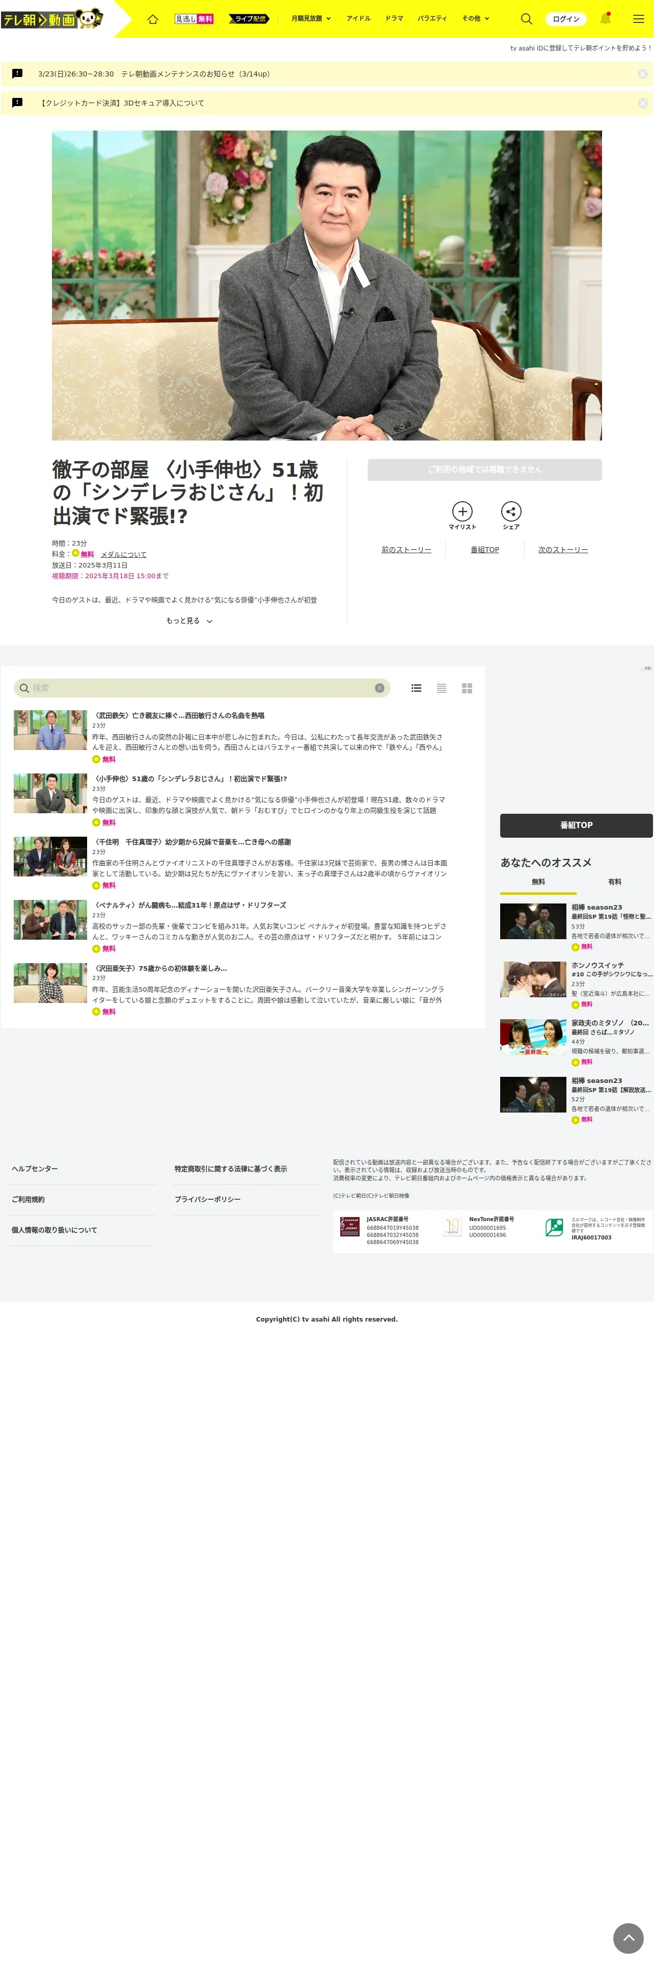Click the main episode hero image
This screenshot has height=1964, width=654.
[326, 285]
